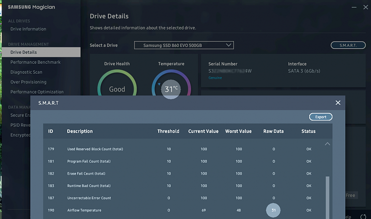Expand the Select a Drive dropdown
The image size is (371, 219).
(184, 45)
